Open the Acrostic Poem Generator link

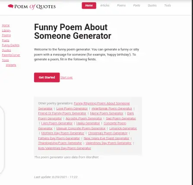click(x=84, y=119)
